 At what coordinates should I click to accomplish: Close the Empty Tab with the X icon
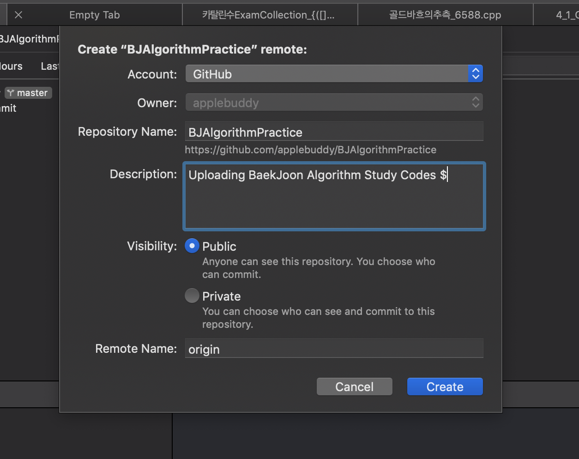click(18, 15)
